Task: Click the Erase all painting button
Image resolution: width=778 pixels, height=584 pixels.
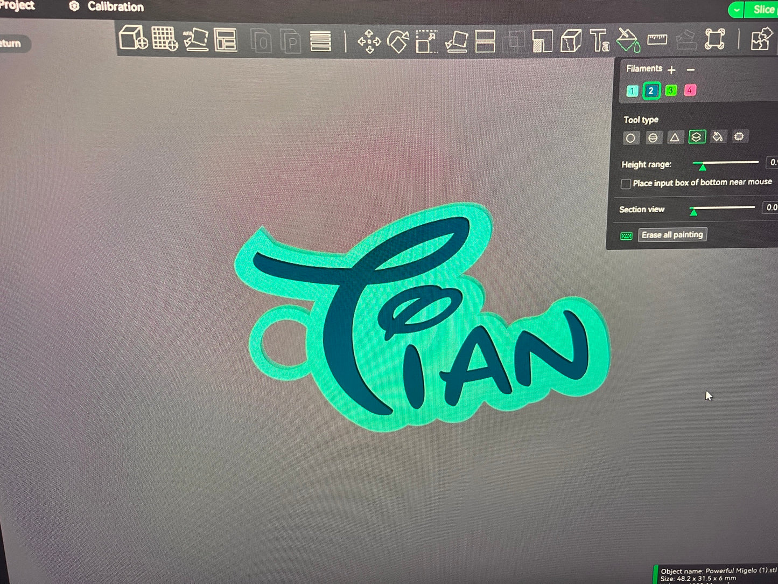Action: 672,235
